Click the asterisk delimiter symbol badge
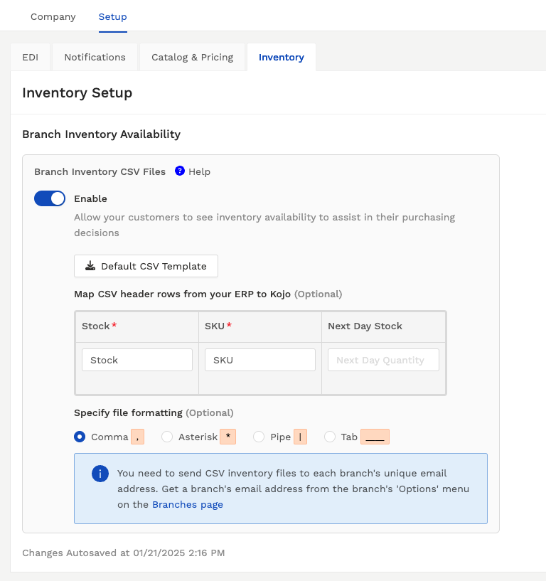 pos(227,437)
